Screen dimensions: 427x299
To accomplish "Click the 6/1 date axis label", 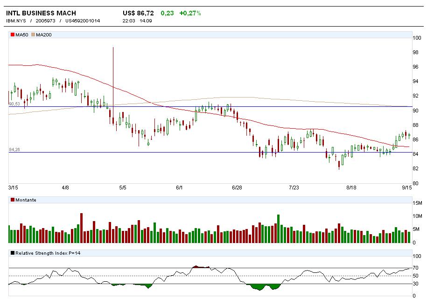I will tap(179, 188).
